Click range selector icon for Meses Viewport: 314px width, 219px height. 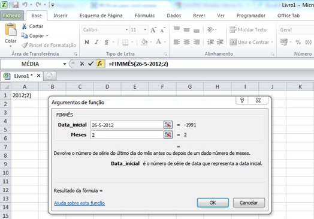tap(168, 135)
